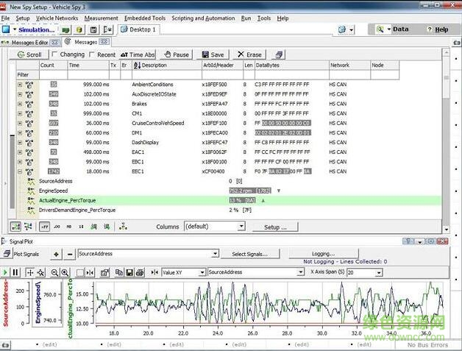Enable the Changing checkbox
Viewport: 462px width, 351px height.
click(54, 54)
